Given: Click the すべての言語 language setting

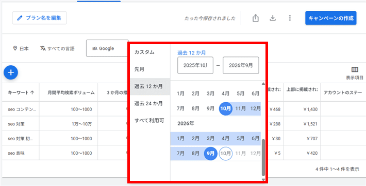Looking at the screenshot, I should 57,48.
